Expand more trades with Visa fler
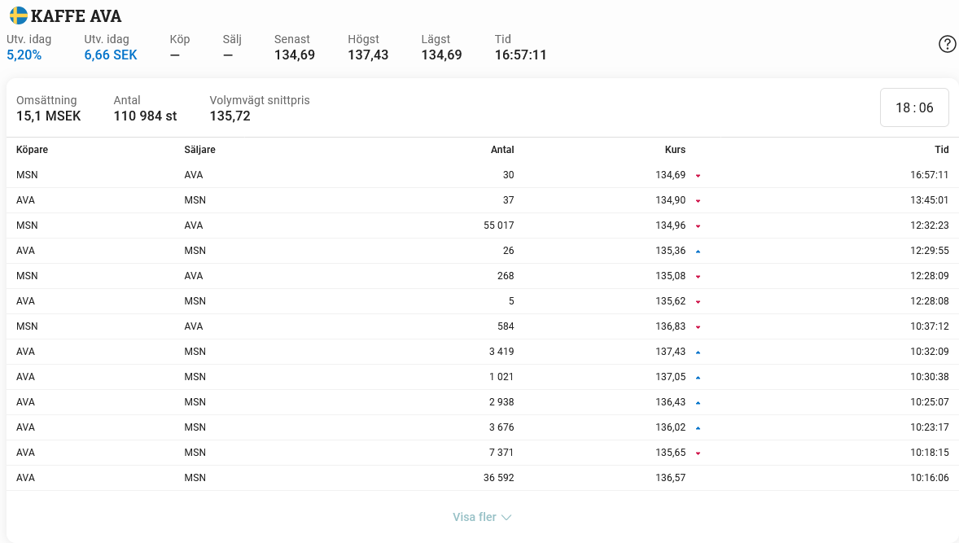The height and width of the screenshot is (543, 959). [x=482, y=517]
